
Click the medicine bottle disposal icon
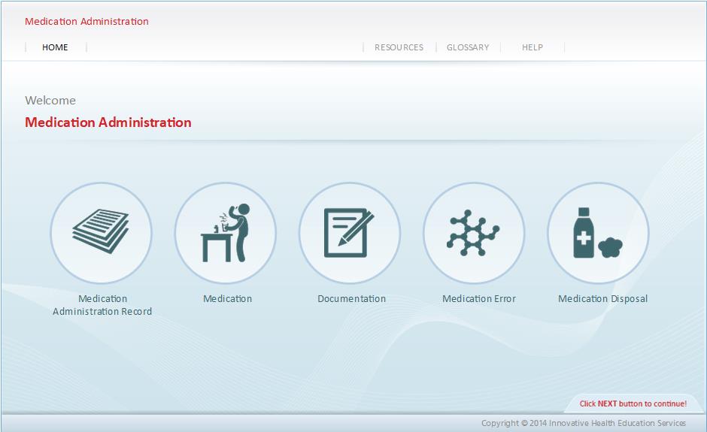(x=598, y=232)
